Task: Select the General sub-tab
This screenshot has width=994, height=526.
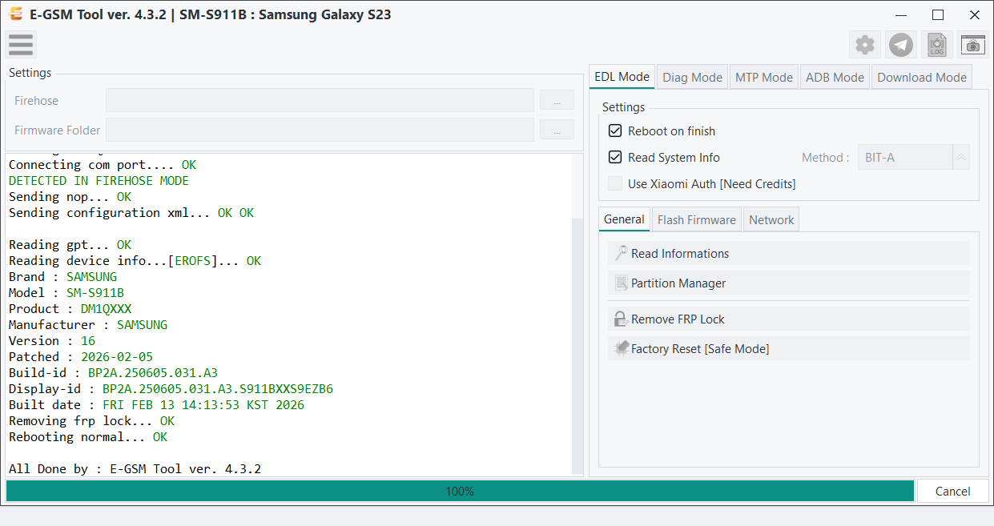Action: [x=624, y=219]
